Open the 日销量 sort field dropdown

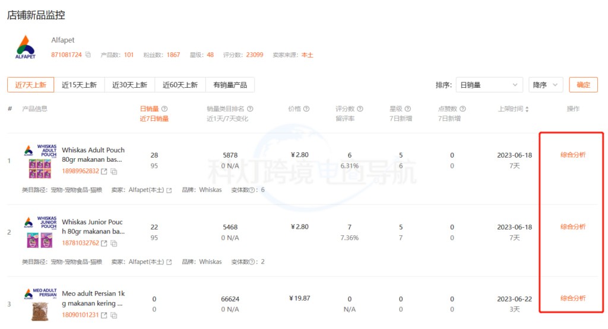point(489,85)
